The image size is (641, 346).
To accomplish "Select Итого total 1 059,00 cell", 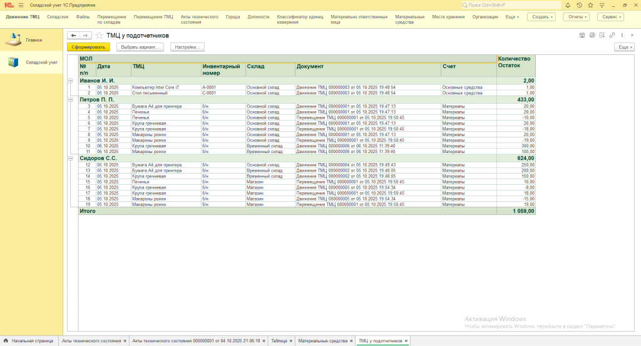I will point(516,211).
